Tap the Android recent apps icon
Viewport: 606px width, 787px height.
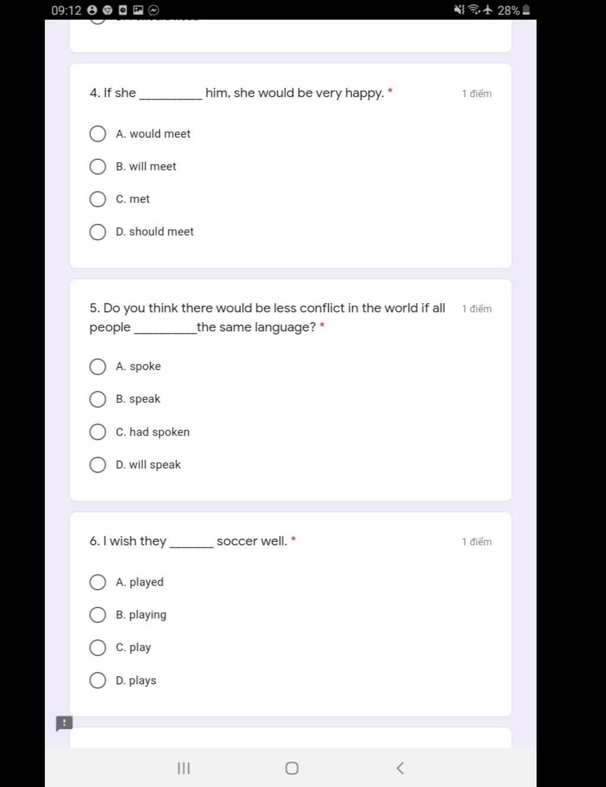[184, 768]
